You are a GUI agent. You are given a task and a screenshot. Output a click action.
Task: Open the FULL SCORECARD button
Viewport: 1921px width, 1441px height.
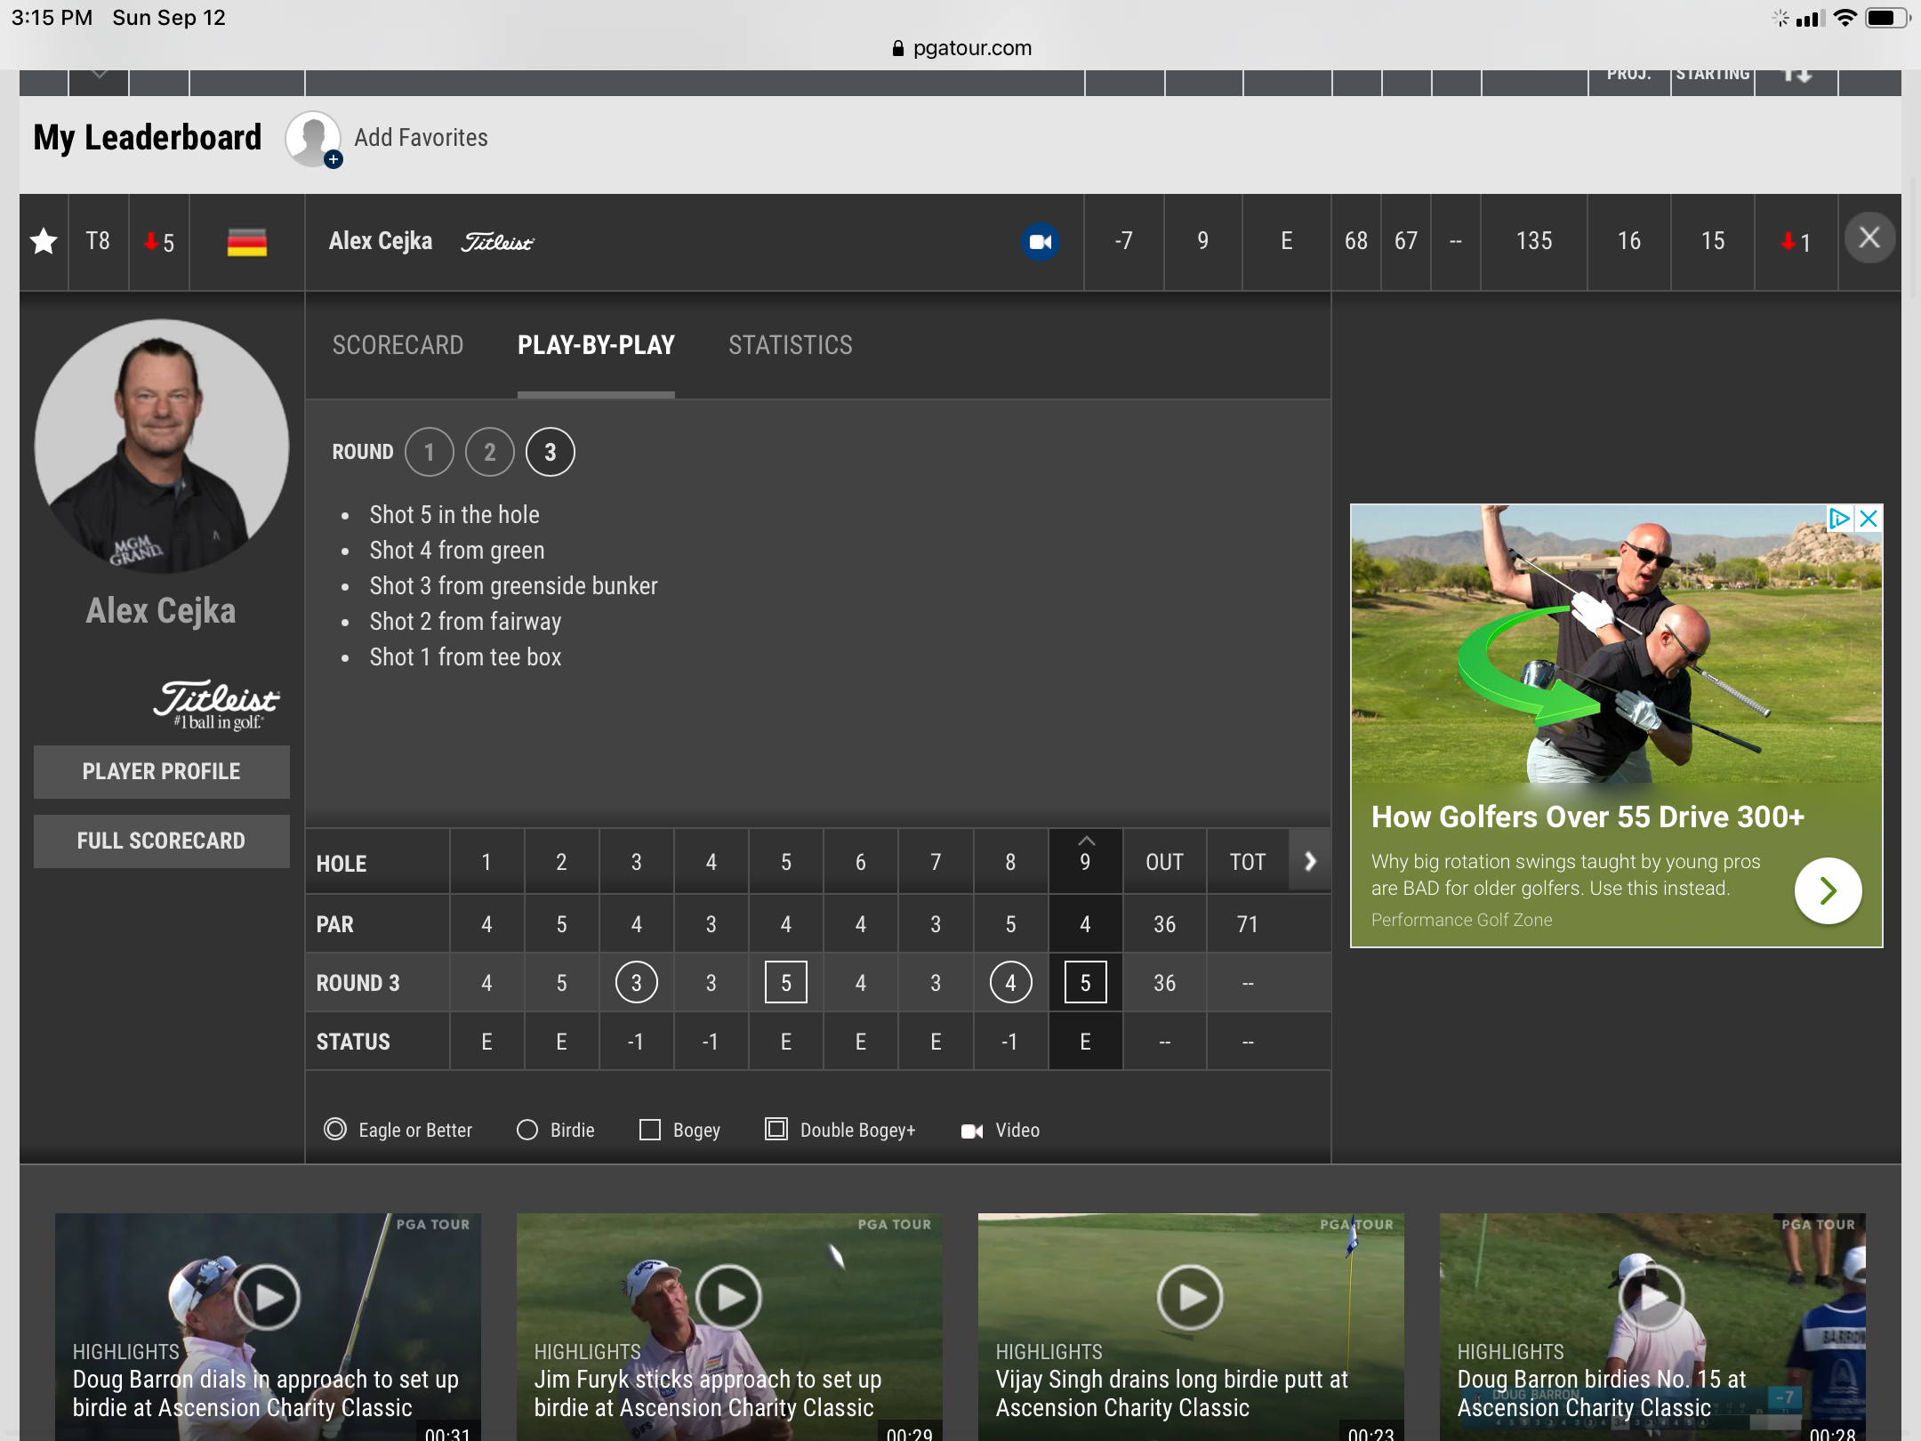point(162,841)
